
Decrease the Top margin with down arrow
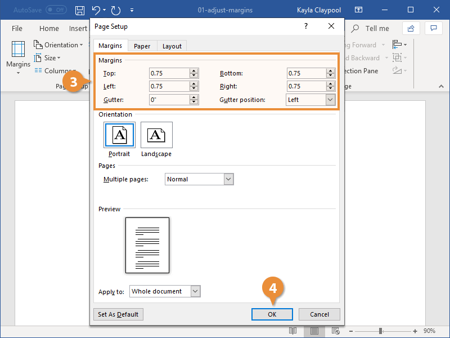(x=194, y=76)
